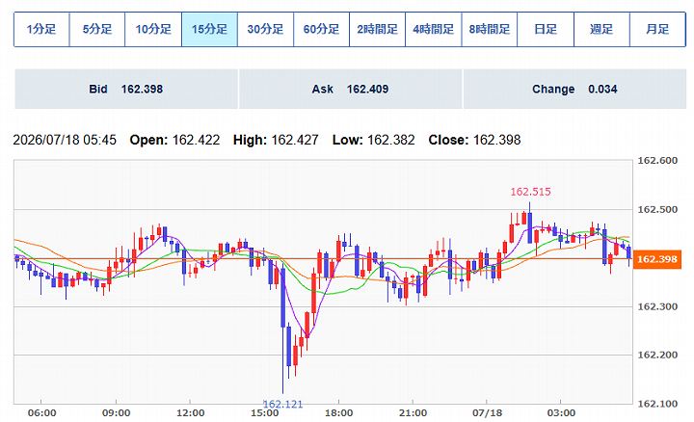Select the 1分足 timeframe tab

pos(41,29)
